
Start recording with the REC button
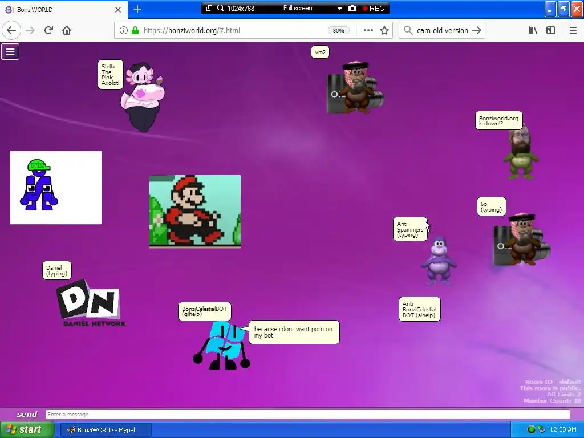pyautogui.click(x=373, y=8)
